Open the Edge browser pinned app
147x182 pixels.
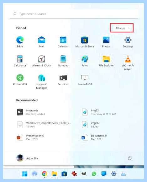click(x=20, y=42)
